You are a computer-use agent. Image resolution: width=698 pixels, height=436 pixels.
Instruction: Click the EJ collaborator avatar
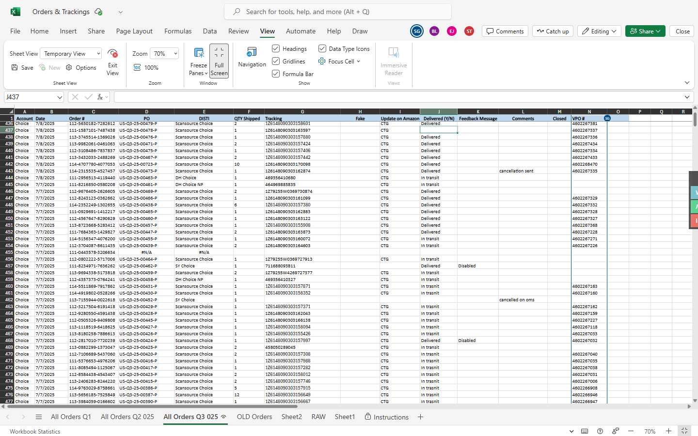pyautogui.click(x=452, y=31)
